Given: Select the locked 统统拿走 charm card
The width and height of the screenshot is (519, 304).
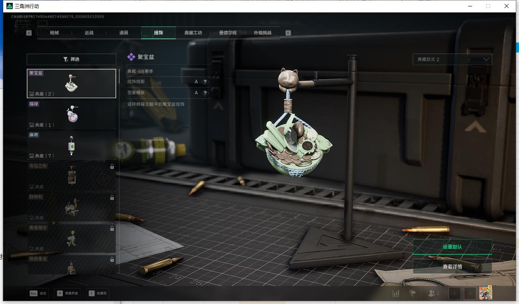Looking at the screenshot, I should pyautogui.click(x=71, y=265).
